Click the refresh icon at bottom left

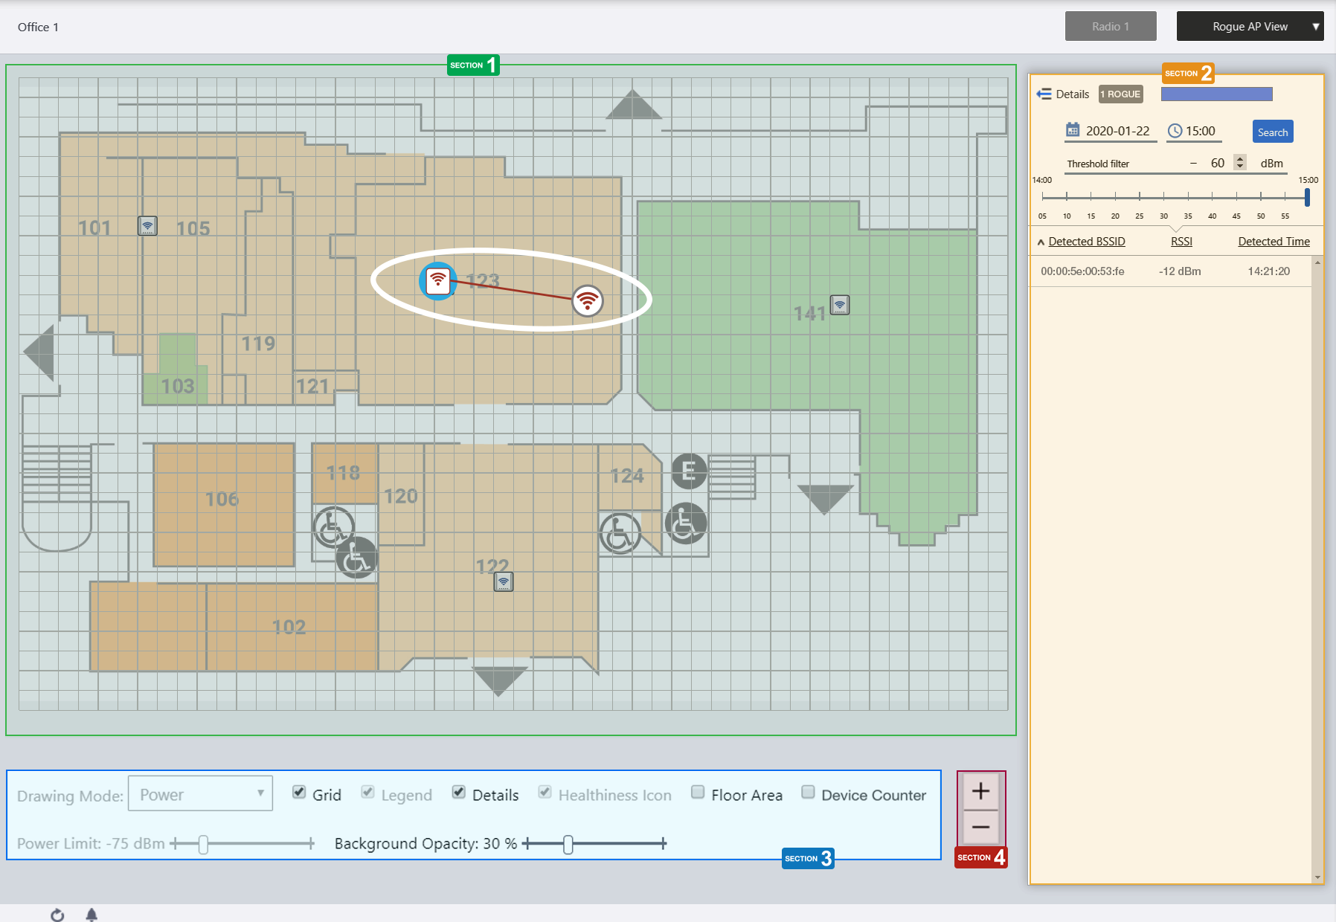tap(57, 915)
